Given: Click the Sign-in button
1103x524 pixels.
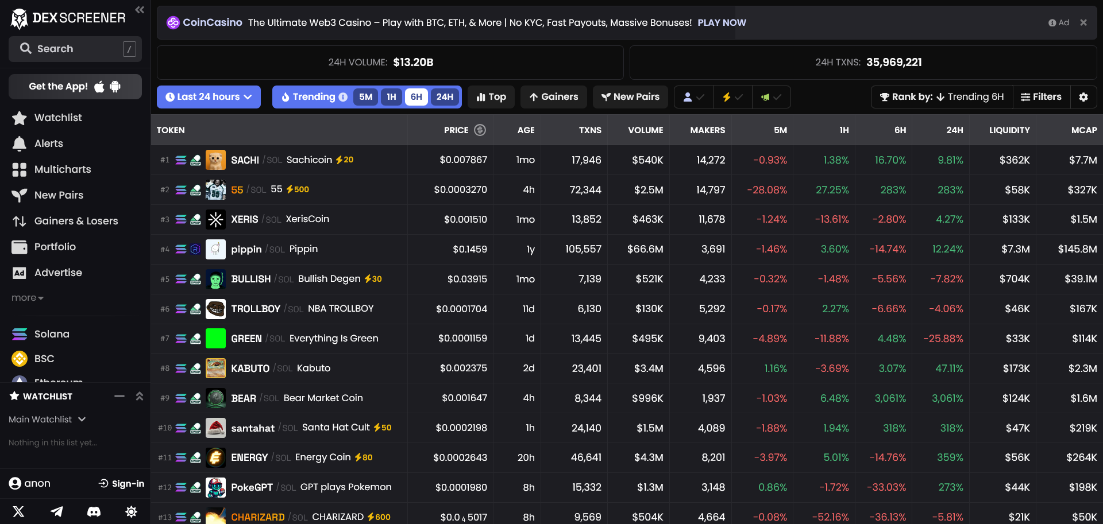Looking at the screenshot, I should point(121,483).
